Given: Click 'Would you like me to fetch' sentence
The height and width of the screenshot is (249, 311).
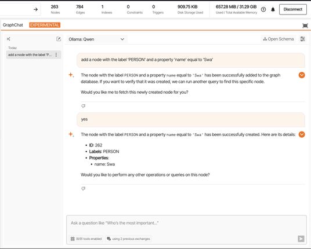Looking at the screenshot, I should point(134,92).
